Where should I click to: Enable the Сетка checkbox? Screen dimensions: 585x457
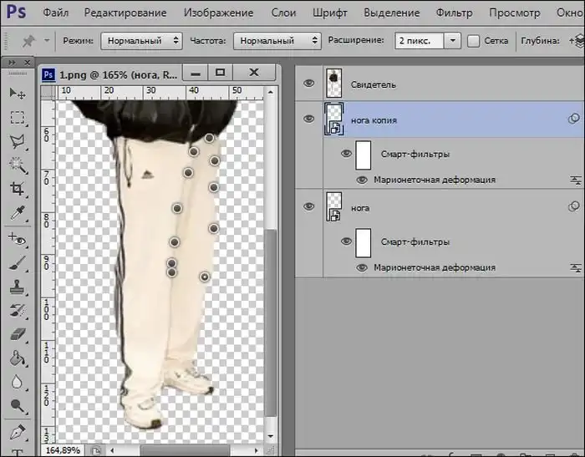pyautogui.click(x=474, y=41)
